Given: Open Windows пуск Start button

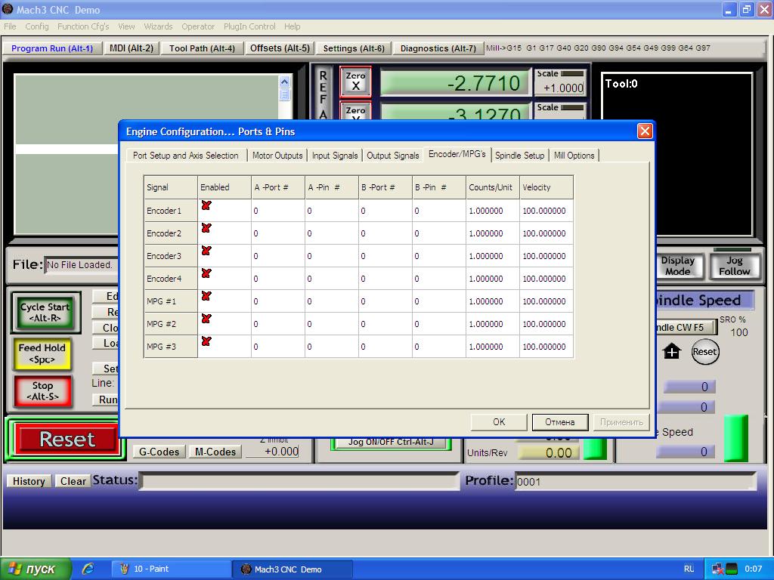Looking at the screenshot, I should click(36, 569).
